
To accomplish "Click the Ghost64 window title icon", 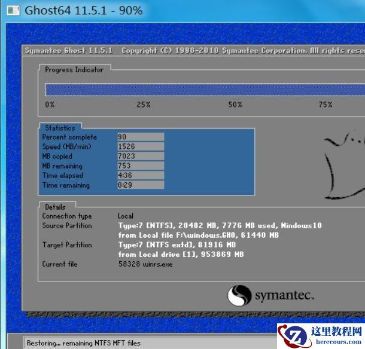I will [13, 10].
